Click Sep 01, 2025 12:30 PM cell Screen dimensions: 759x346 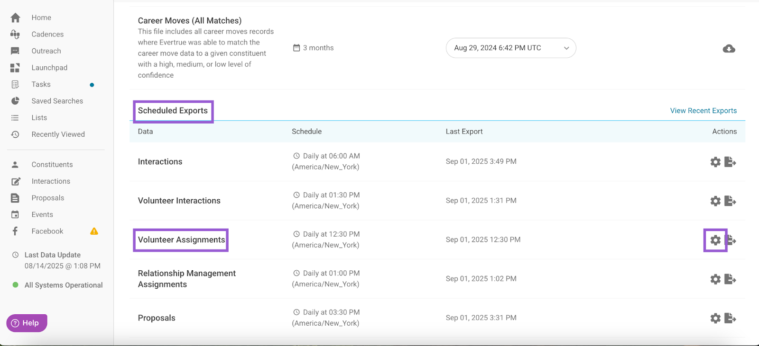coord(483,240)
